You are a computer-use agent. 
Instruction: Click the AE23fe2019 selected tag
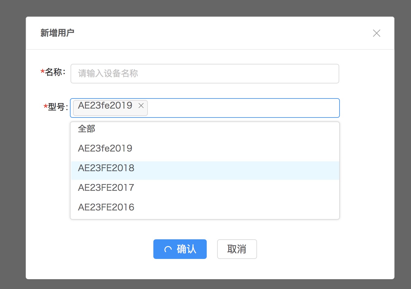(105, 106)
